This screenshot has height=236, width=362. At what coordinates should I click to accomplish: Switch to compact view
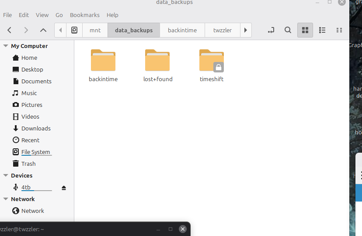tap(339, 30)
